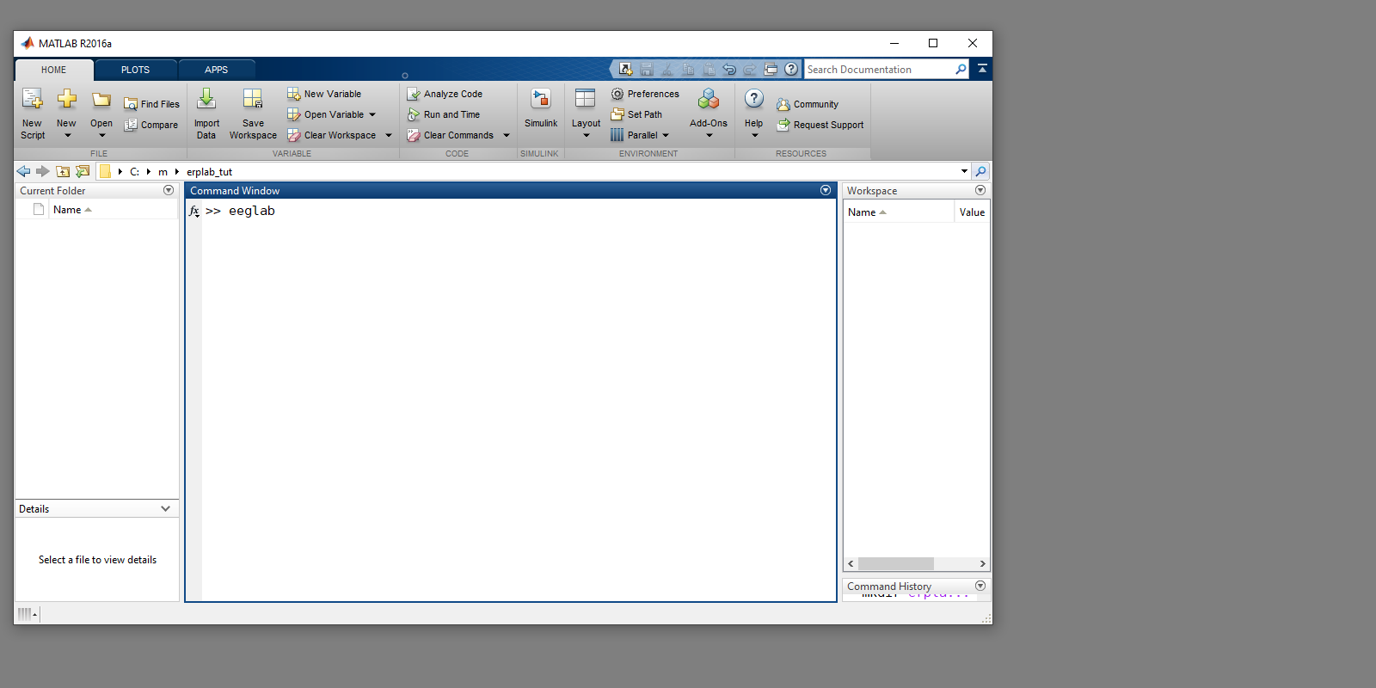
Task: Open address bar history dropdown
Action: [x=964, y=171]
